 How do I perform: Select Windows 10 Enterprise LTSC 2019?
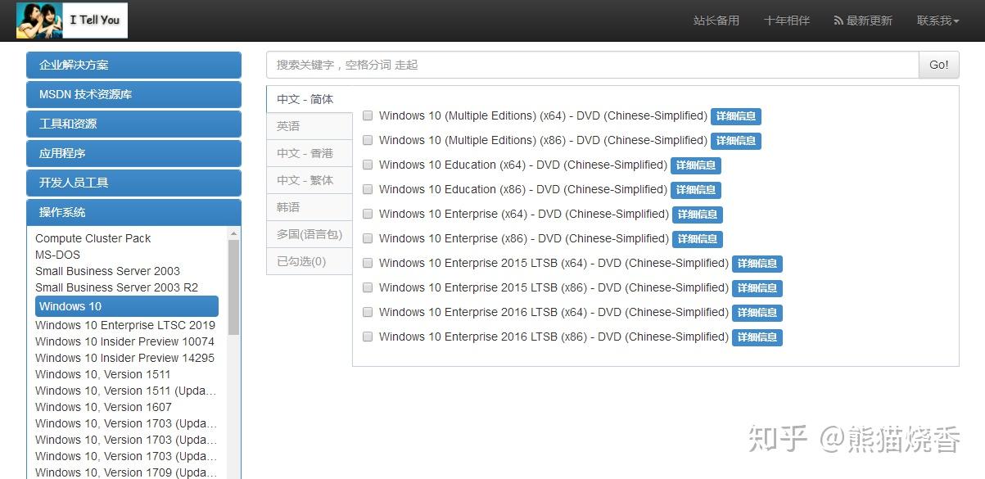(125, 325)
